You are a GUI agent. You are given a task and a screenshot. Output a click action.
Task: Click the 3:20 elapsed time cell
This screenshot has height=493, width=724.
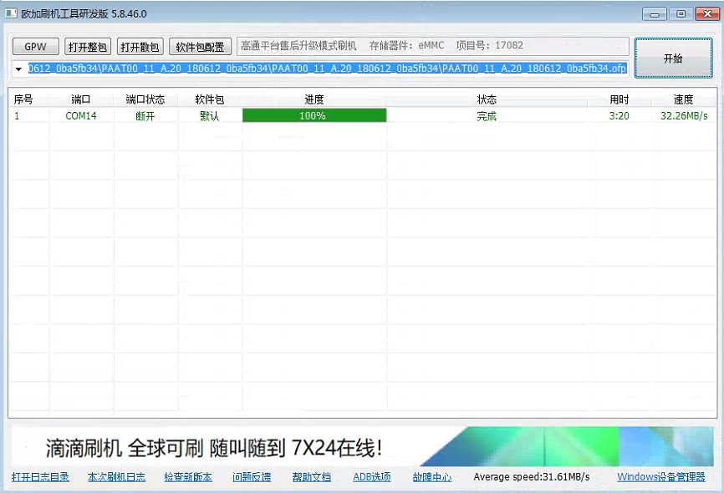click(x=619, y=116)
